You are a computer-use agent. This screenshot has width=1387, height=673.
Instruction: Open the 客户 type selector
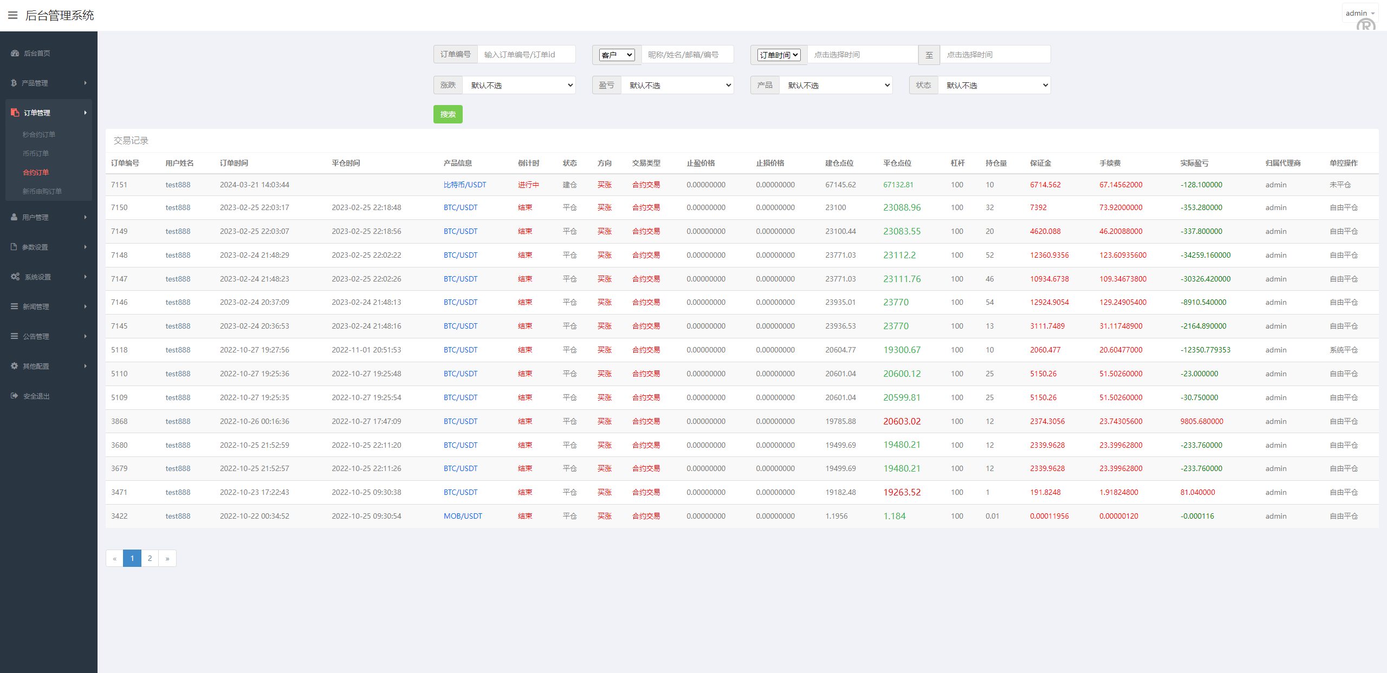pos(617,55)
